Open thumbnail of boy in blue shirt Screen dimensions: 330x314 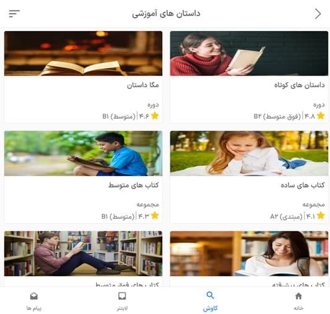pos(84,153)
